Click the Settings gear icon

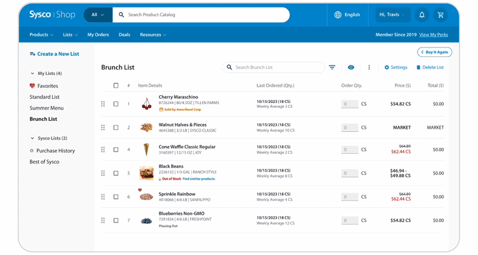[x=387, y=67]
